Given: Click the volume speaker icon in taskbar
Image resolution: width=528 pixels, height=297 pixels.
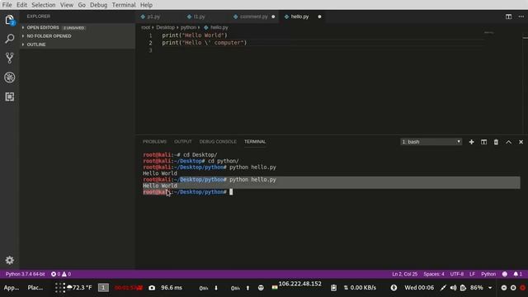Looking at the screenshot, I should coord(453,288).
